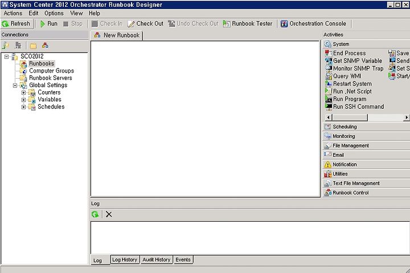Expand the Runbook Control category
410x273 pixels.
click(367, 193)
